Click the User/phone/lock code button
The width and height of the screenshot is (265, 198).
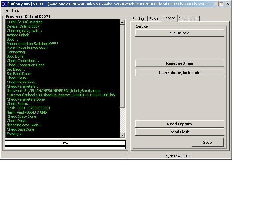(x=180, y=73)
